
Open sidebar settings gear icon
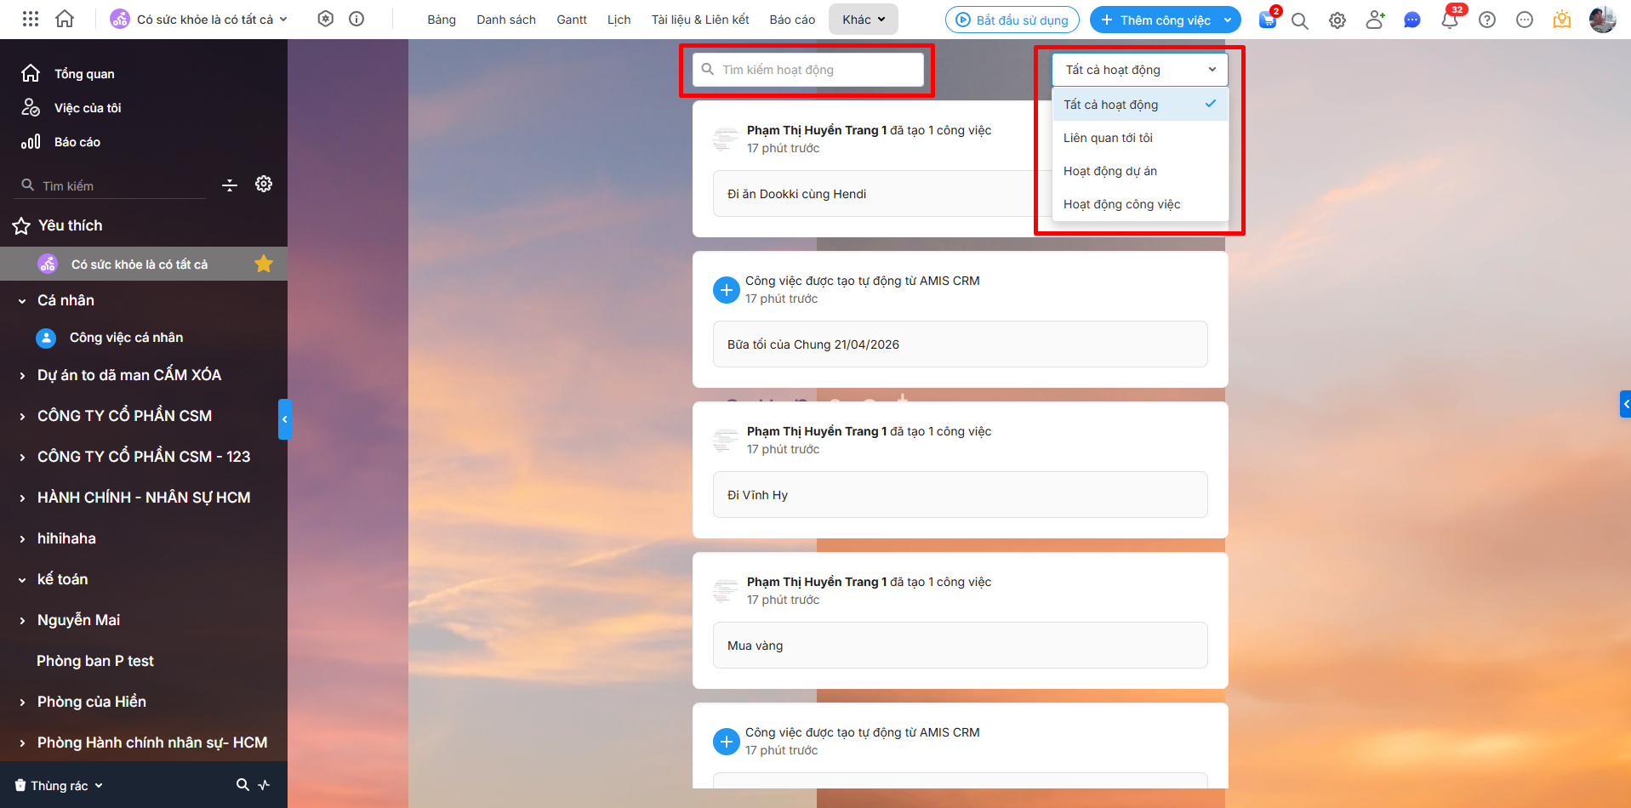point(264,184)
